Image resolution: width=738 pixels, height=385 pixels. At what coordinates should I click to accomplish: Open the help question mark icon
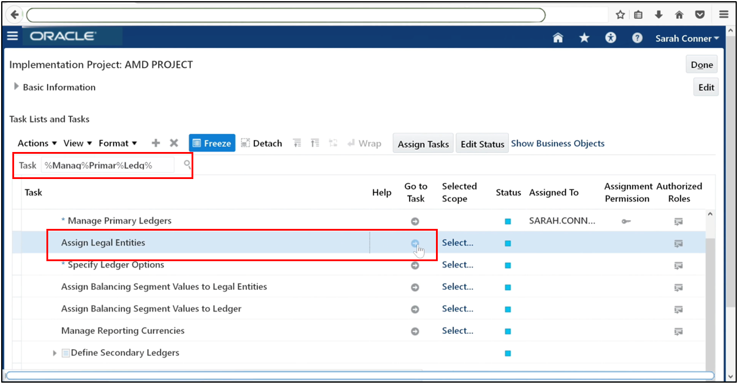pyautogui.click(x=637, y=38)
